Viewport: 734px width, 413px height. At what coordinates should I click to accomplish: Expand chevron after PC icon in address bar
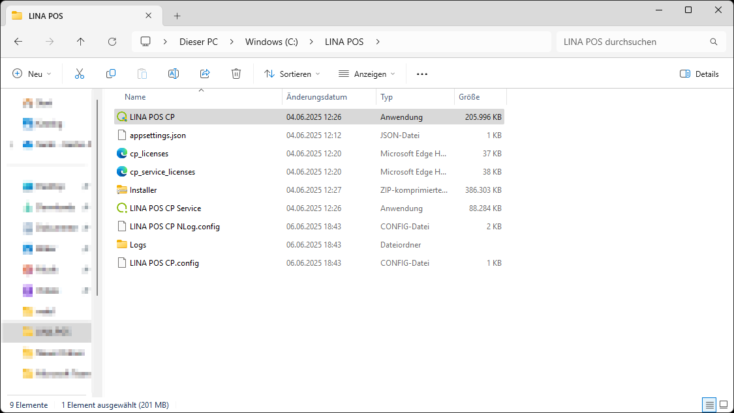[165, 42]
